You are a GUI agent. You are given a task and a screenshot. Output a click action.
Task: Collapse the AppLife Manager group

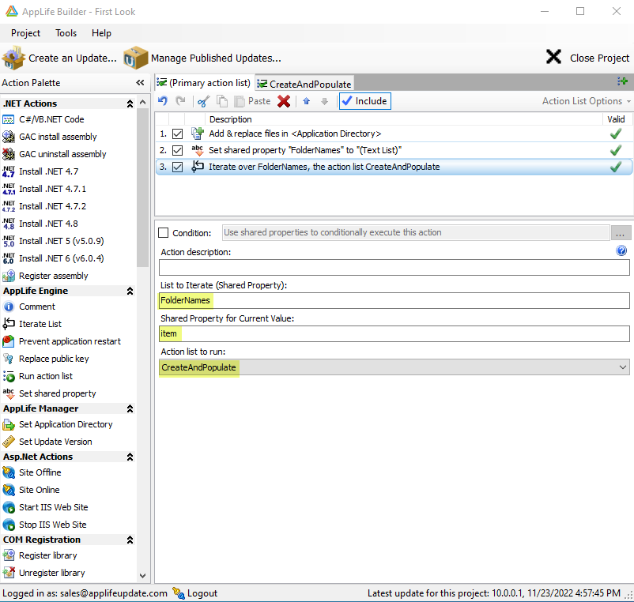(130, 408)
